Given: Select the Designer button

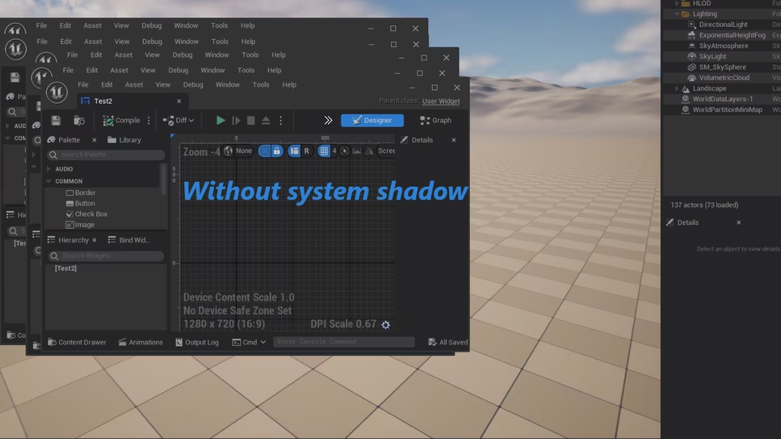Looking at the screenshot, I should [372, 120].
